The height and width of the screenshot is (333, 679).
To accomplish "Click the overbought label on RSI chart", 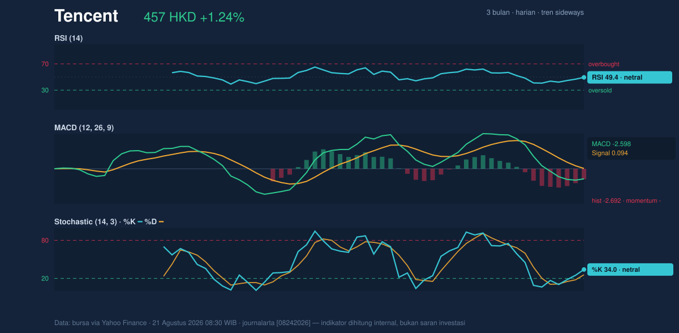I will [604, 64].
